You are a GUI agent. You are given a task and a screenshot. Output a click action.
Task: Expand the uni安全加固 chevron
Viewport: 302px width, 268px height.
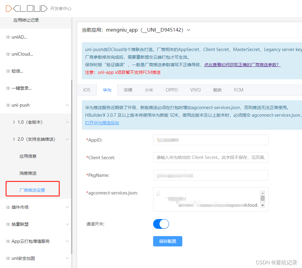click(x=67, y=258)
